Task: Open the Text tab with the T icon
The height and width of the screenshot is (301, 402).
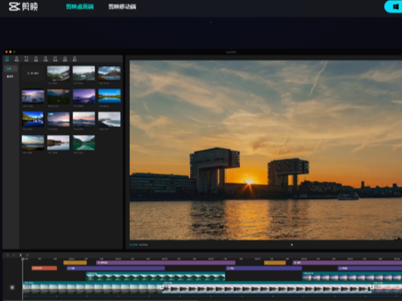Action: point(27,58)
